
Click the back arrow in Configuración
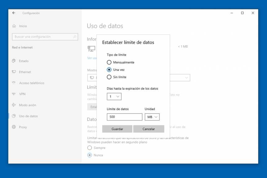coord(14,13)
